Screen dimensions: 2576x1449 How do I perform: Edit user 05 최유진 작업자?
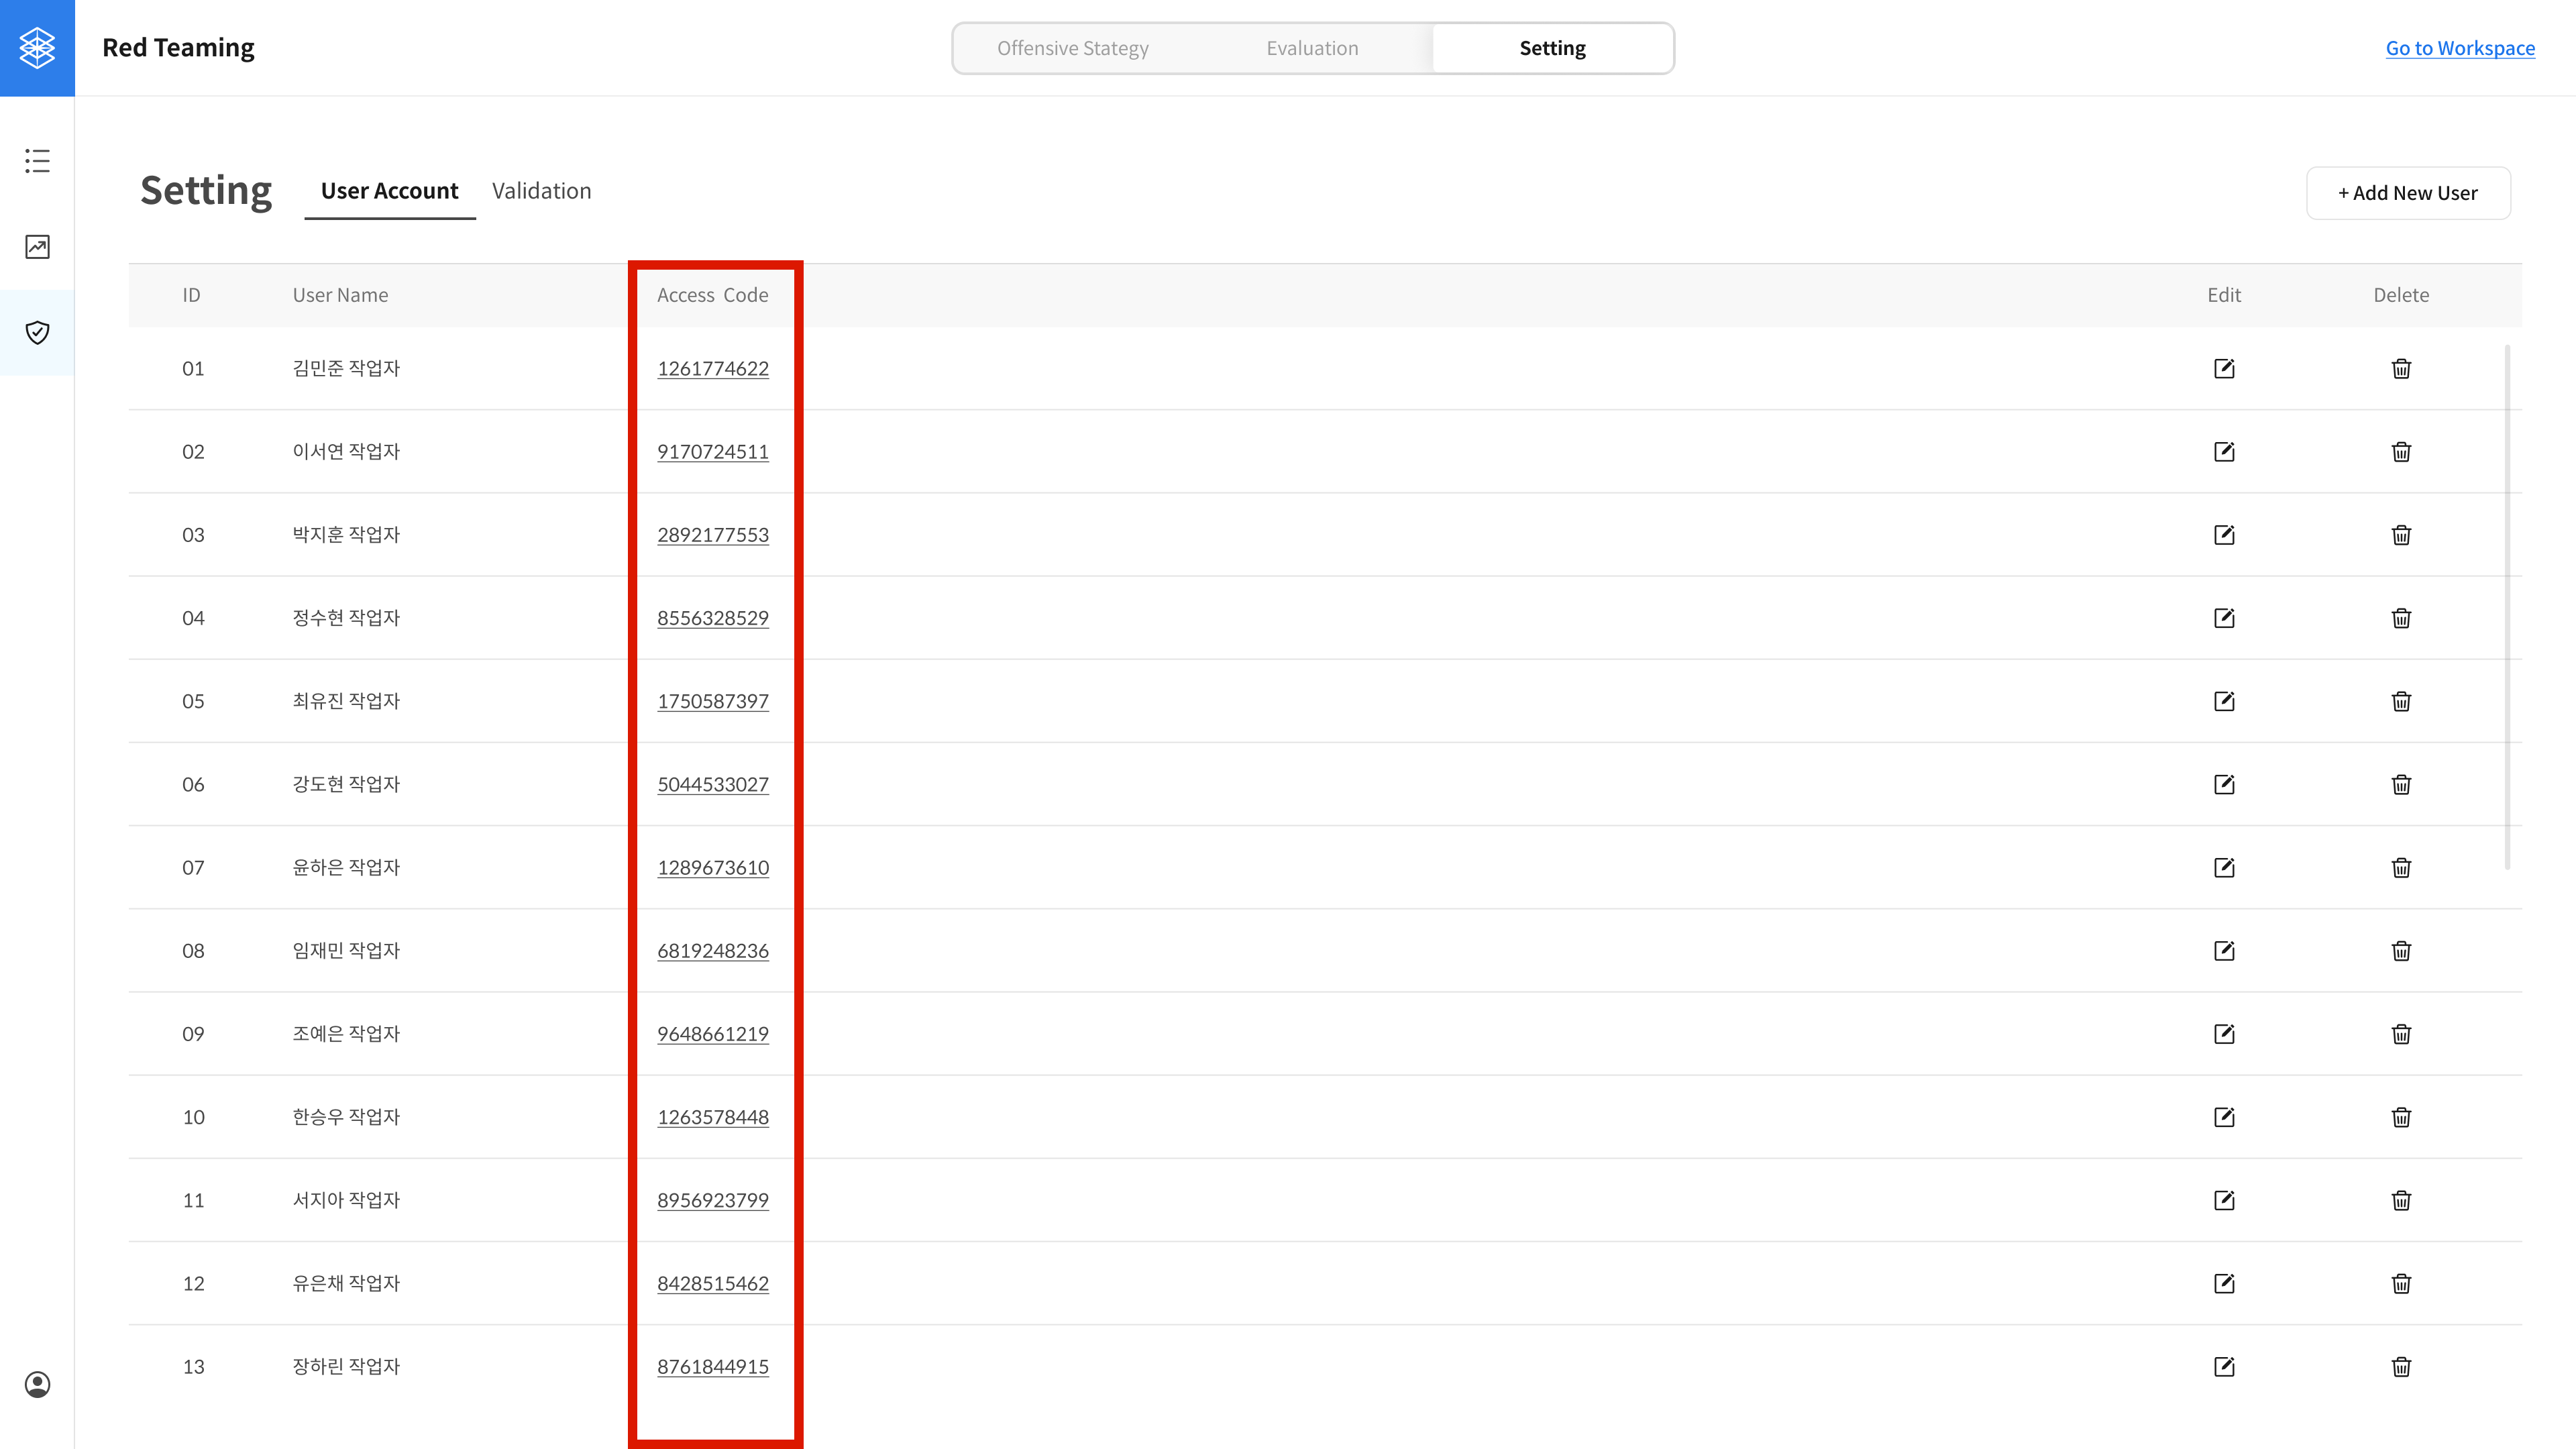[x=2224, y=701]
